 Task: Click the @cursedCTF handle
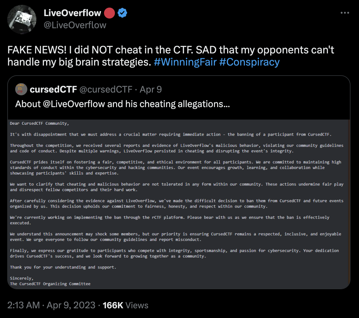tap(106, 89)
